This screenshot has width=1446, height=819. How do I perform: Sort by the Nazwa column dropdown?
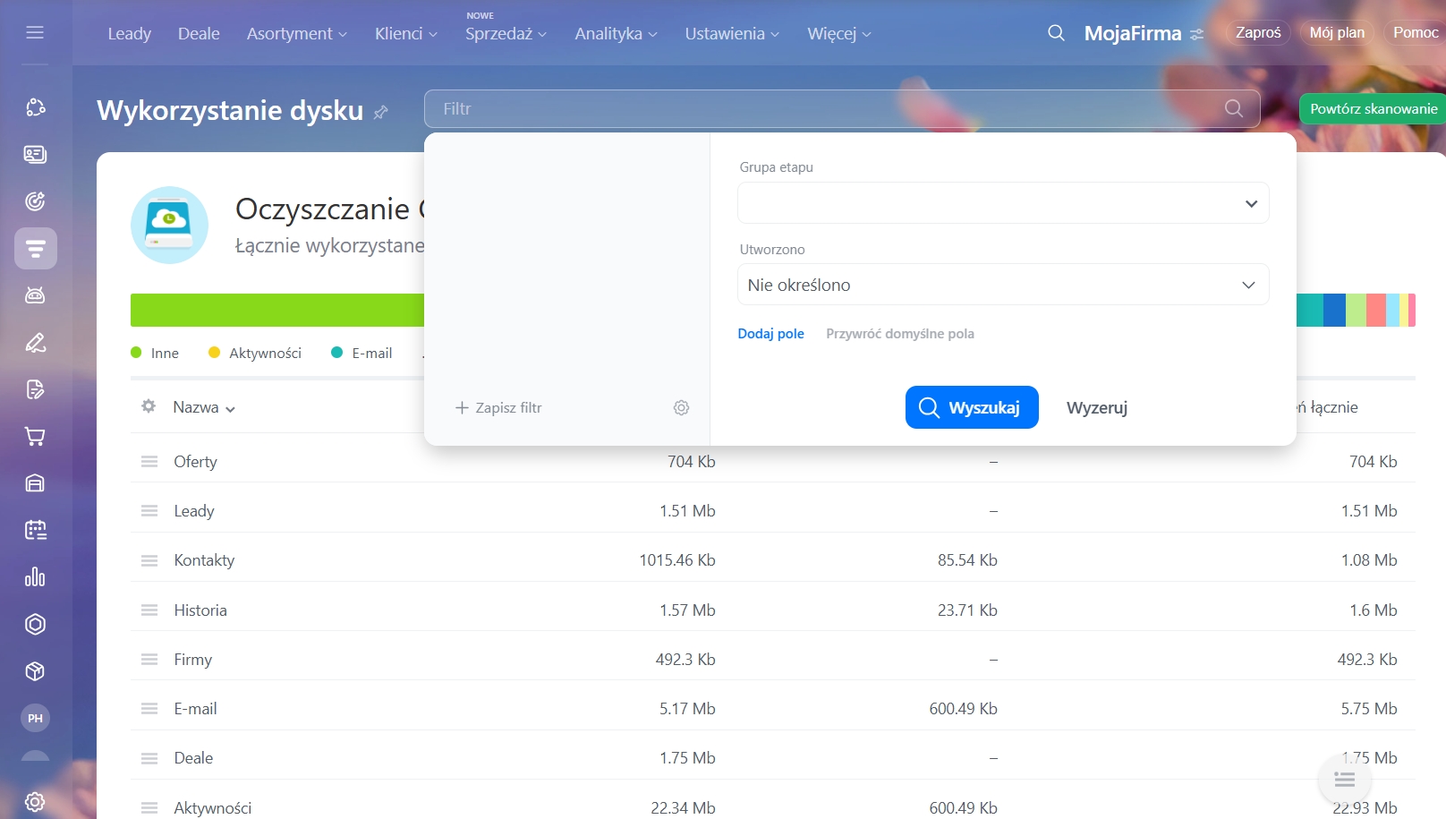point(204,408)
